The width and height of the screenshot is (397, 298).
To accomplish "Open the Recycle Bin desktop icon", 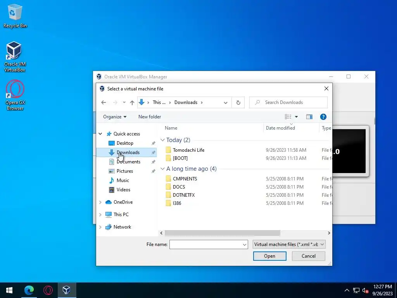I will pos(15,16).
